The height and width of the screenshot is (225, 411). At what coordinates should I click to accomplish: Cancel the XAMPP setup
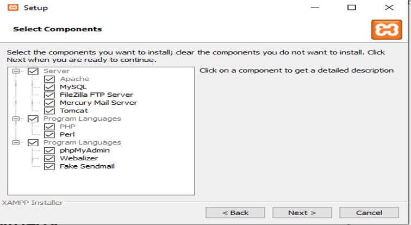tap(369, 212)
